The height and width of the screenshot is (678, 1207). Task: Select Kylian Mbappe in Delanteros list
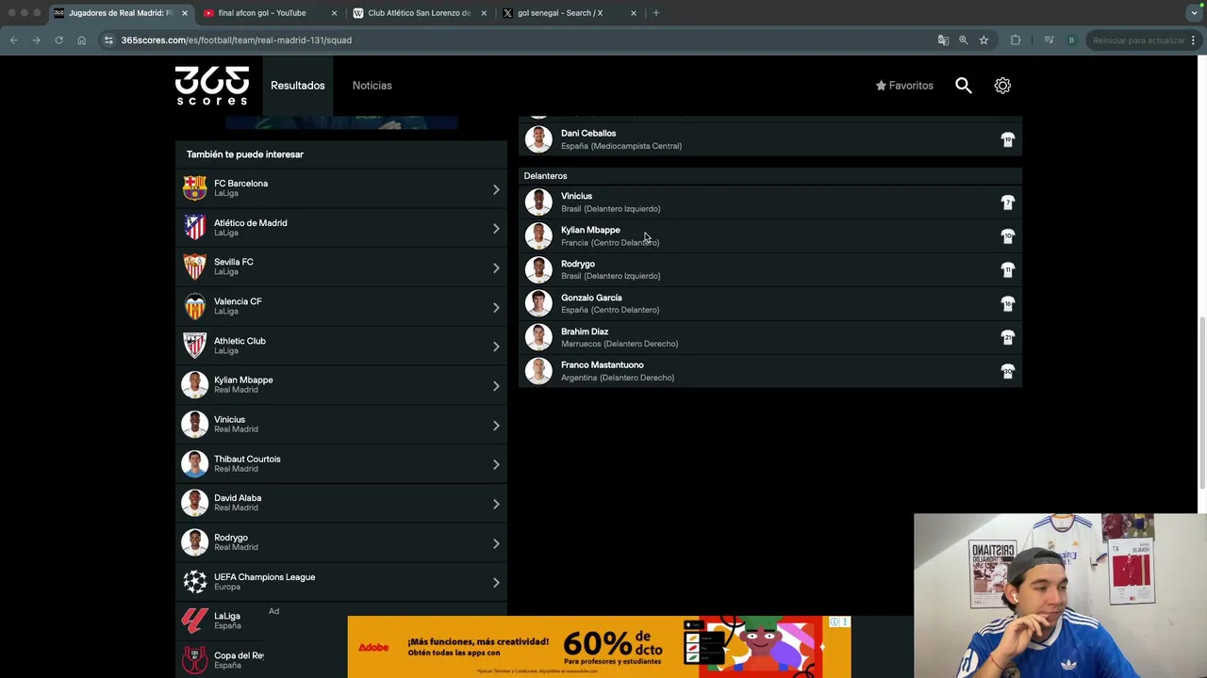pyautogui.click(x=771, y=236)
